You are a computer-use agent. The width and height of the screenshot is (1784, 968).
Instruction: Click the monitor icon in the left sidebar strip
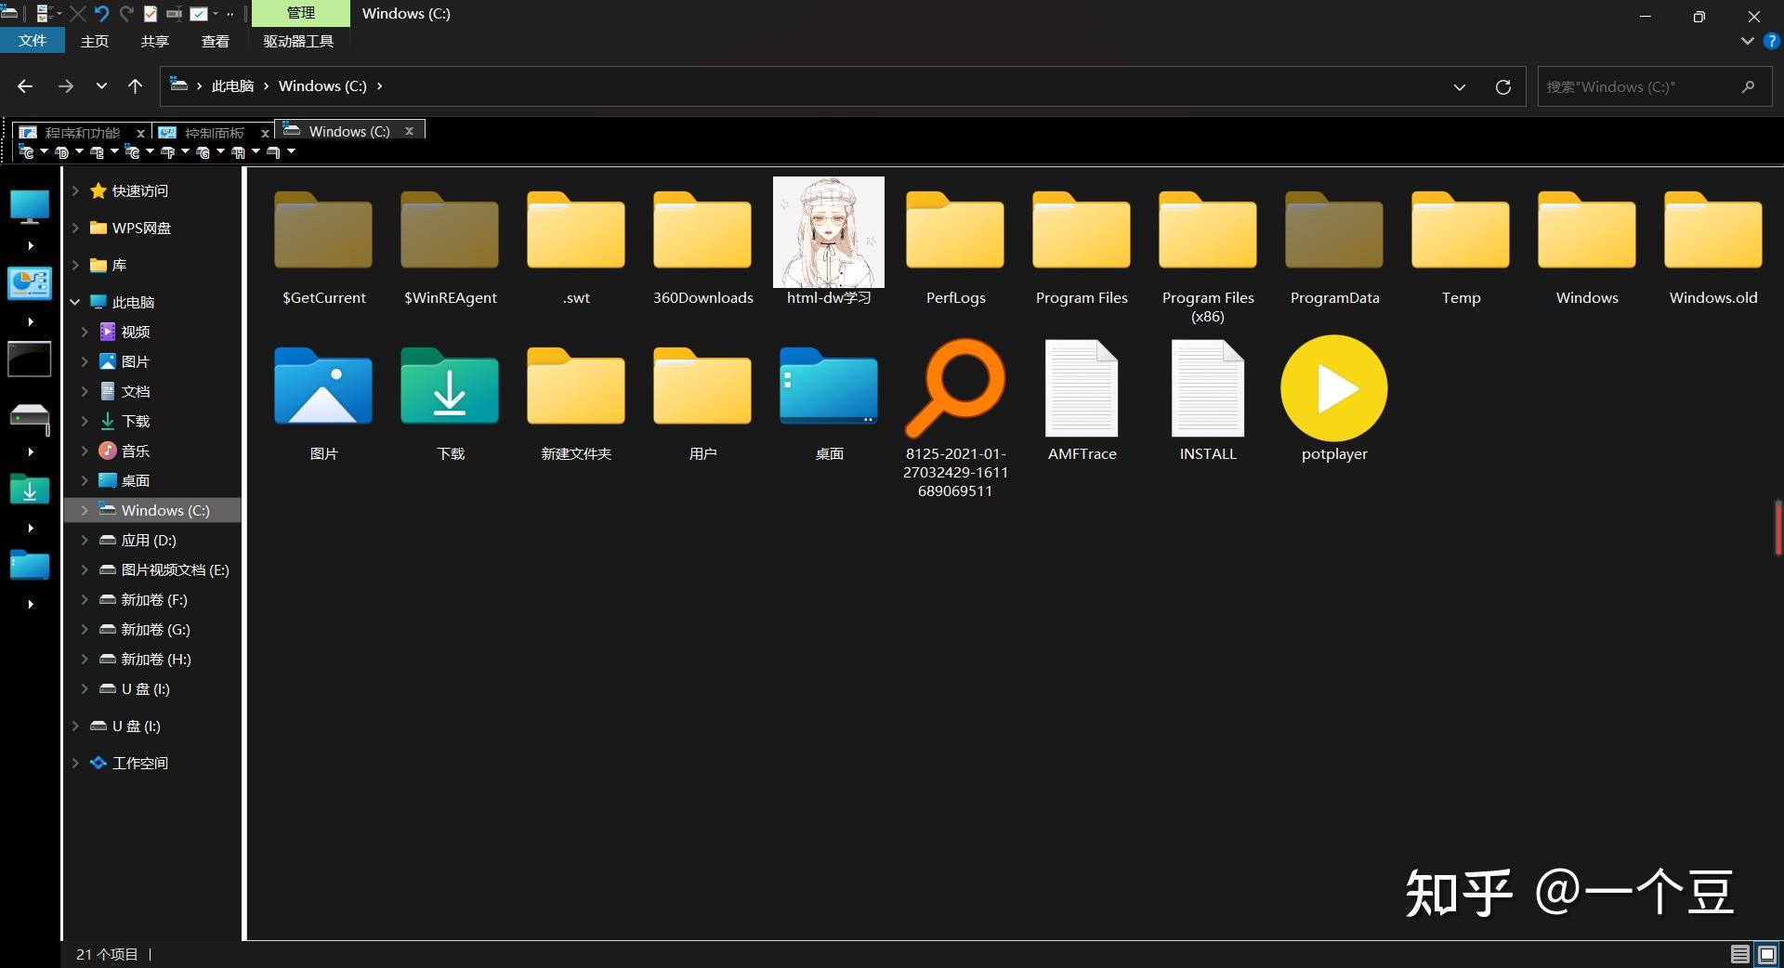pos(30,206)
